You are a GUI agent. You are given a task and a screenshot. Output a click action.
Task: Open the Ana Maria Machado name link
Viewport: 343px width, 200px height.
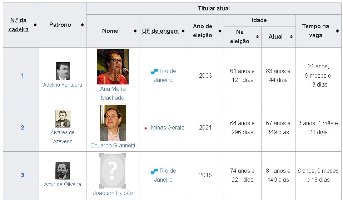point(113,93)
